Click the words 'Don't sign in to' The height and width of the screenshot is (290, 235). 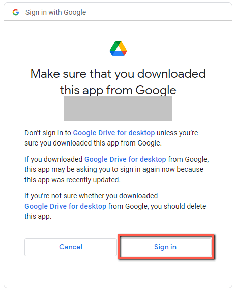[x=48, y=133]
